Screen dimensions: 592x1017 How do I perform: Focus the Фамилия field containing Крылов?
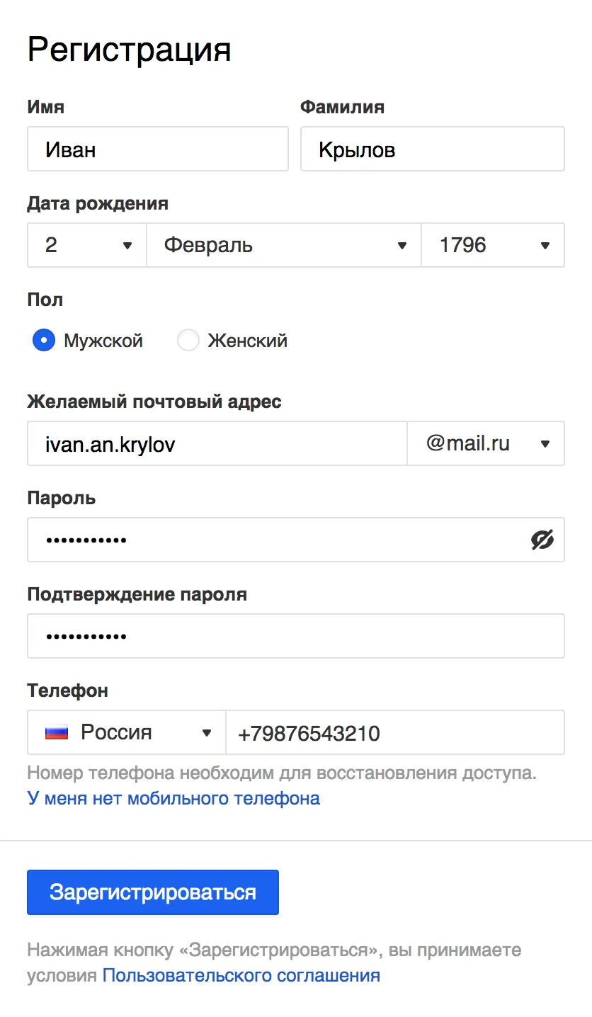[433, 149]
